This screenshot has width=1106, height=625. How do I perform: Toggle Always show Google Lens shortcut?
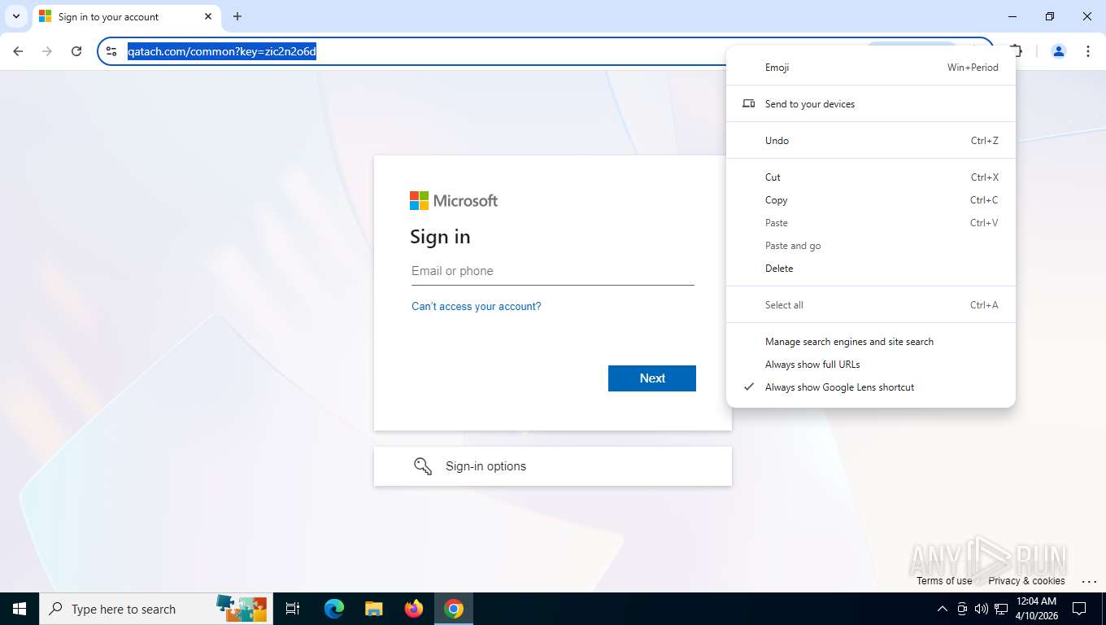(x=870, y=387)
